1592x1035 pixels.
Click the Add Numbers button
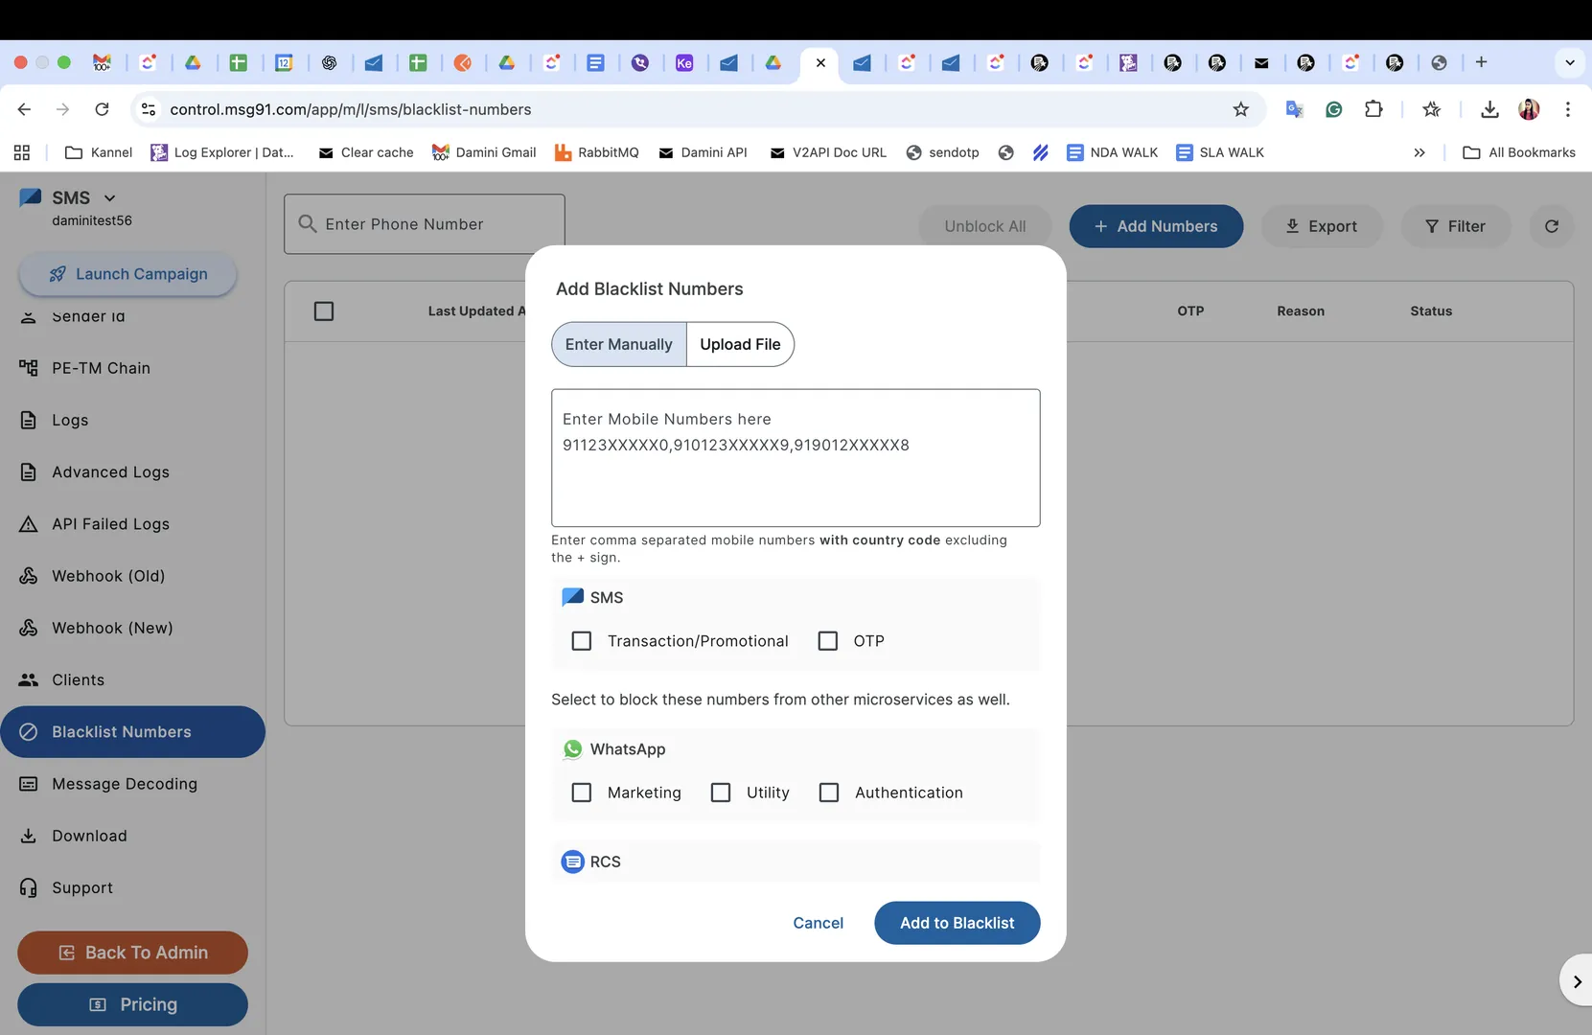click(x=1156, y=226)
